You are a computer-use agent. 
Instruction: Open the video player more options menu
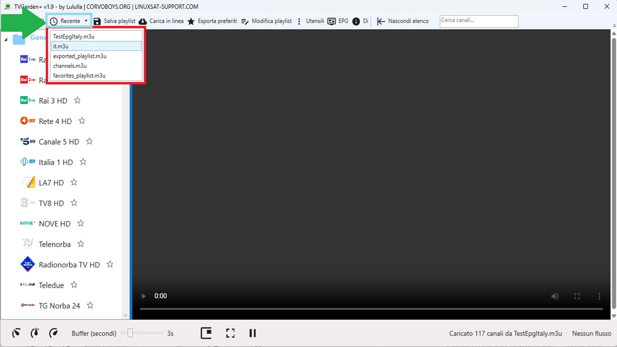[x=599, y=296]
